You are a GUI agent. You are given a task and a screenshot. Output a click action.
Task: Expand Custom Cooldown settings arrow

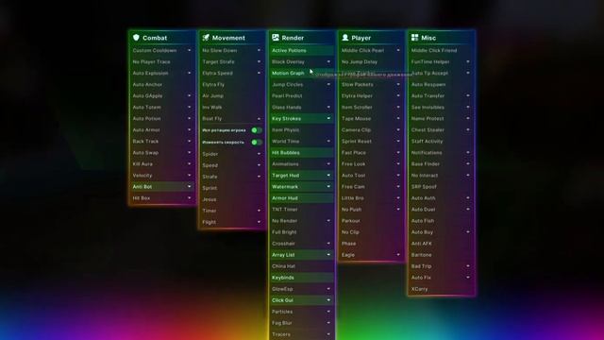[x=189, y=50]
